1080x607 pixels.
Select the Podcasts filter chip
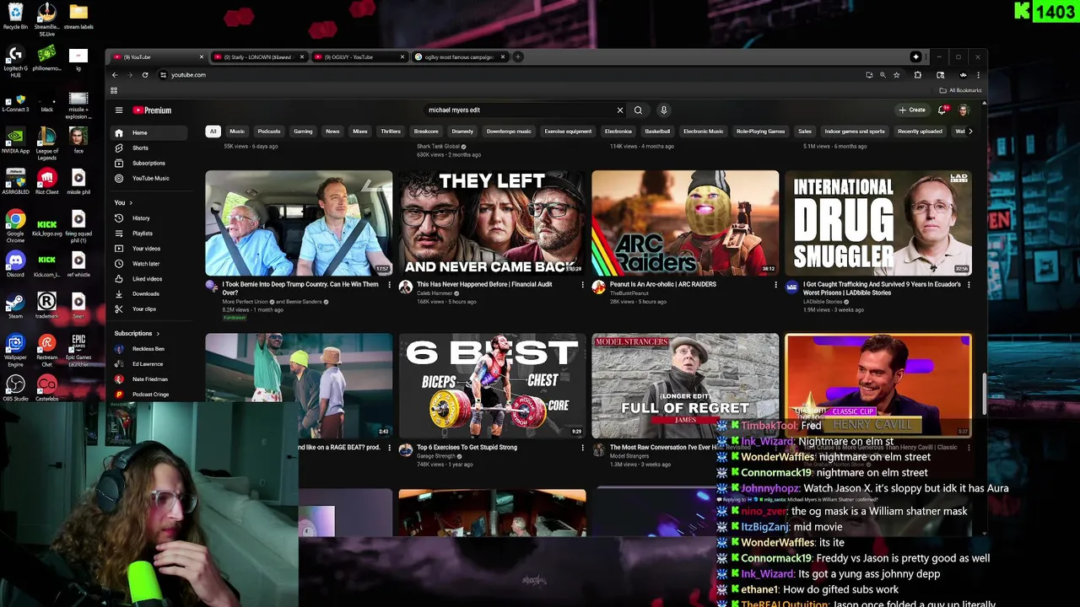269,132
